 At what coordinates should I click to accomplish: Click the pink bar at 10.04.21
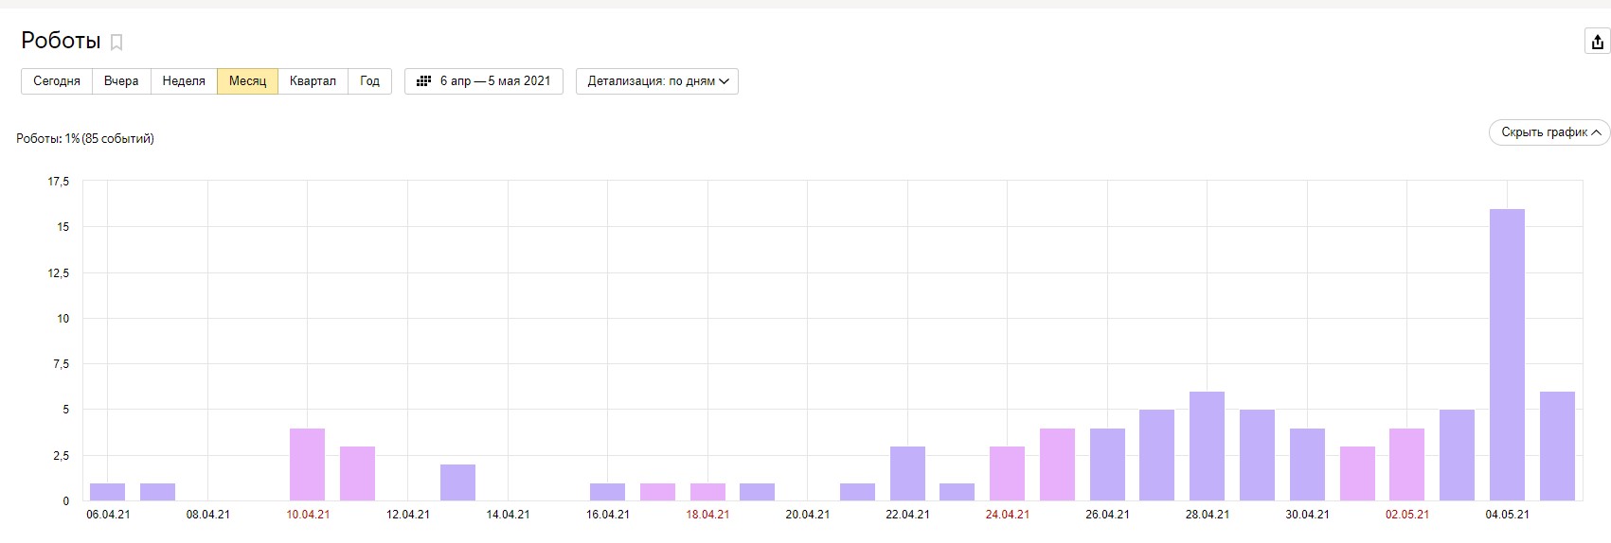tap(307, 464)
